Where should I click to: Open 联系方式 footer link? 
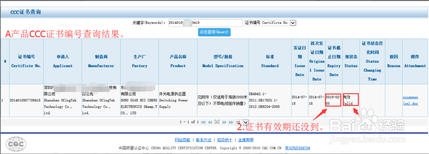coord(203,140)
